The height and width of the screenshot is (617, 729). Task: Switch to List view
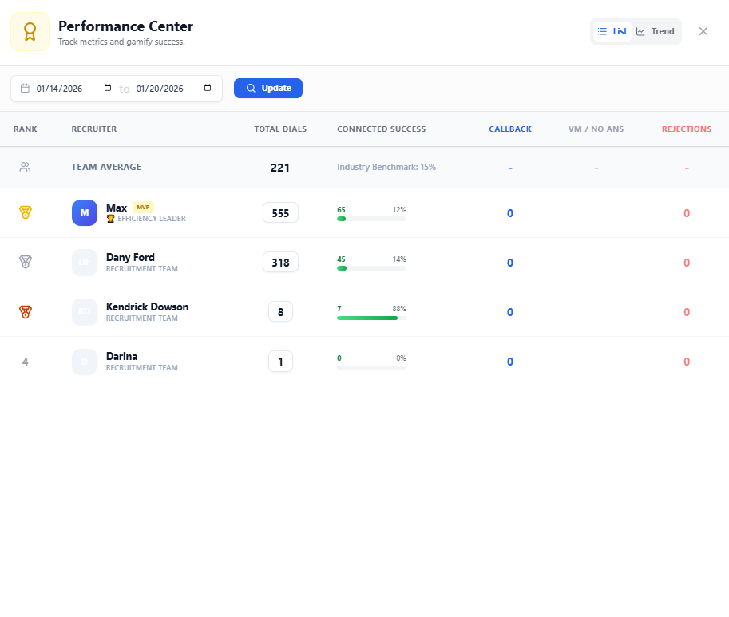pyautogui.click(x=612, y=31)
